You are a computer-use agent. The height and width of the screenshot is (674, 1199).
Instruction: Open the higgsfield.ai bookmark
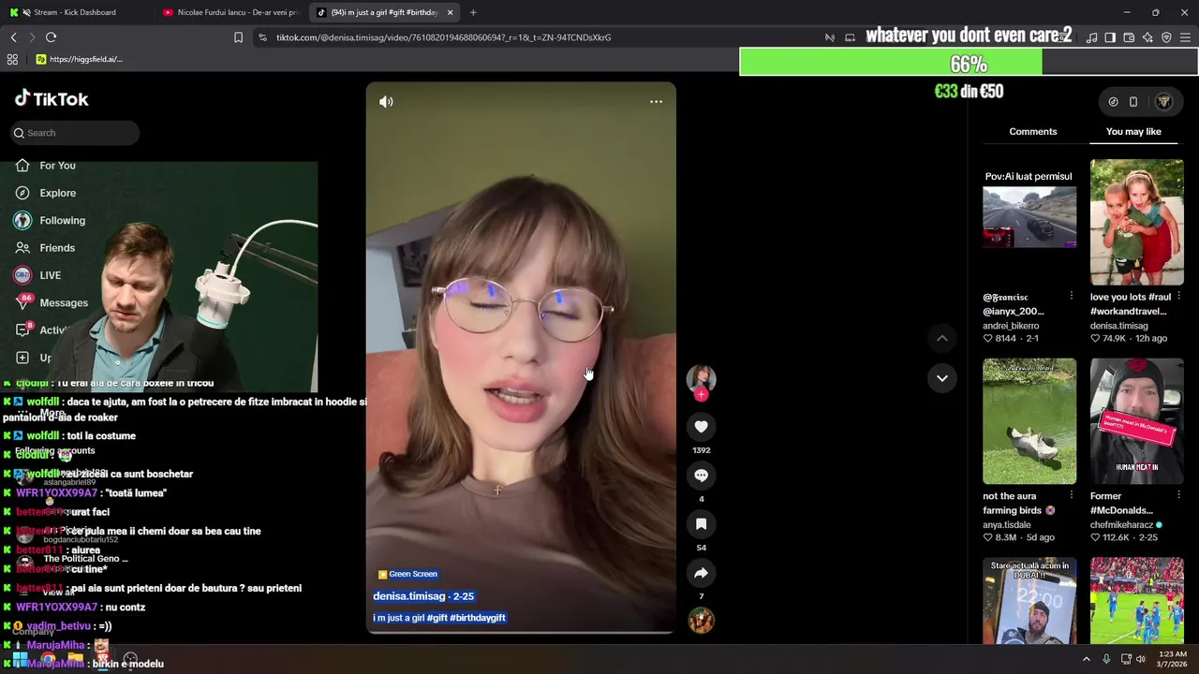tap(79, 59)
